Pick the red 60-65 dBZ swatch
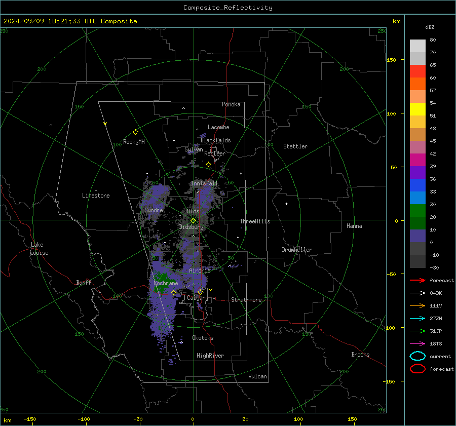Viewport: 456px width, 426px height. click(417, 71)
